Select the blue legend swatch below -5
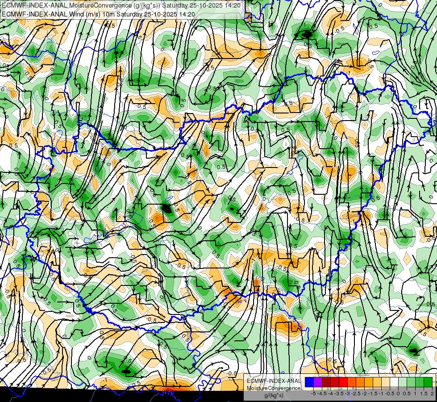 (x=309, y=382)
